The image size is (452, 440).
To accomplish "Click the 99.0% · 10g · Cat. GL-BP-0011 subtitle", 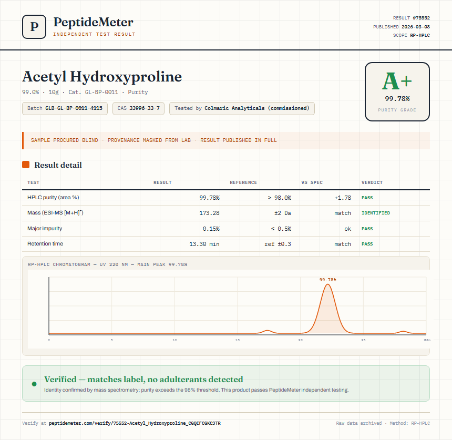I will tap(85, 92).
